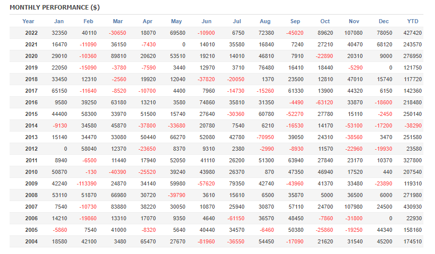Click the 2016 Oct value -63120
This screenshot has height=254, width=435.
point(324,102)
